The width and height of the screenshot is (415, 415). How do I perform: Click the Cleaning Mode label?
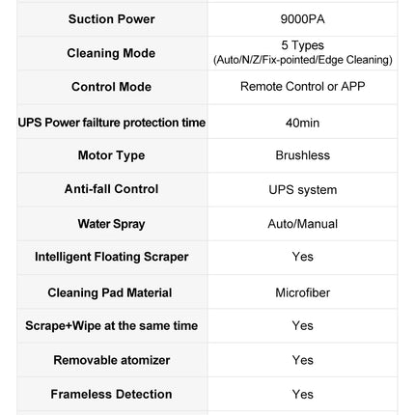click(x=111, y=53)
